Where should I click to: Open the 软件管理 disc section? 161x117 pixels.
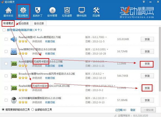52,12
